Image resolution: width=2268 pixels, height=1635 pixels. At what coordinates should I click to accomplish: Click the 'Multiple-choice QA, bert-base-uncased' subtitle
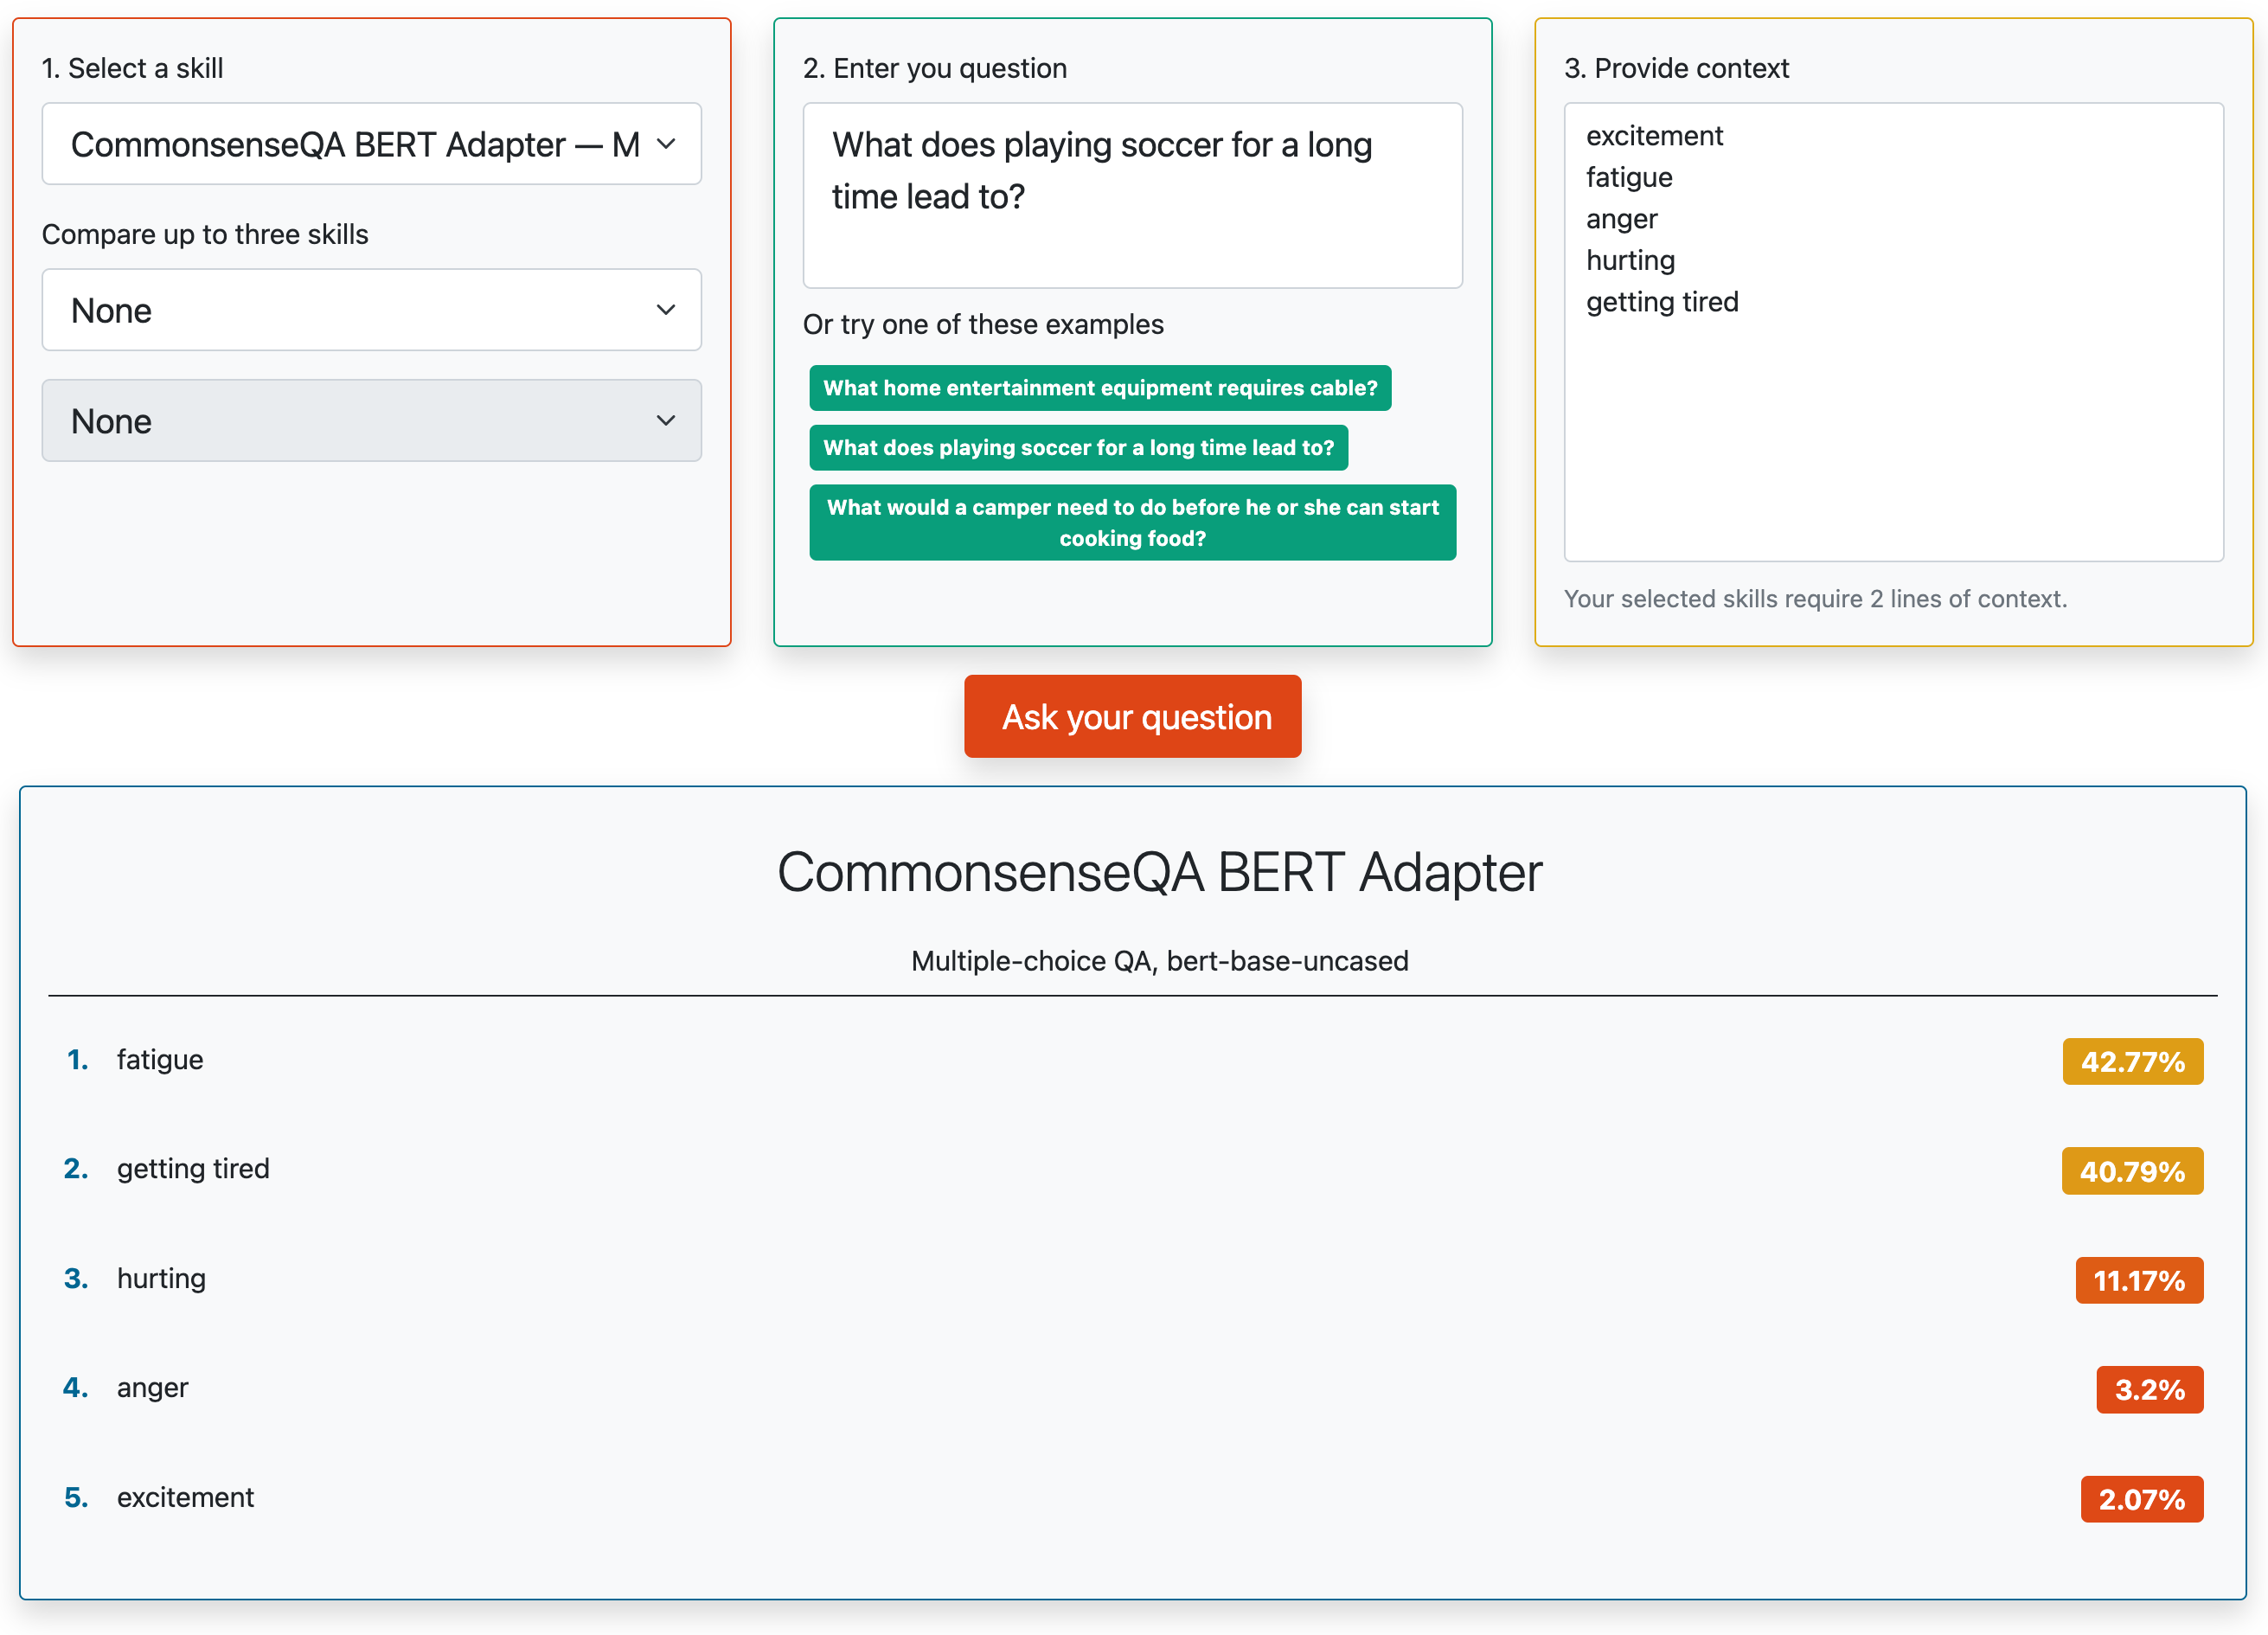point(1159,961)
